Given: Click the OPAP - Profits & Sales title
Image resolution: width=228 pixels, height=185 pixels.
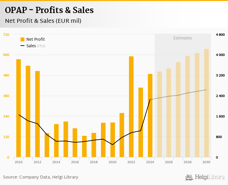Looking at the screenshot, I should [x=49, y=10].
